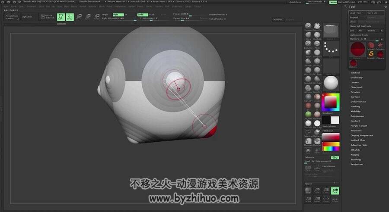Screen dimensions: 389x212
Task: Toggle the Zsub sculpt mode
Action: [152, 15]
